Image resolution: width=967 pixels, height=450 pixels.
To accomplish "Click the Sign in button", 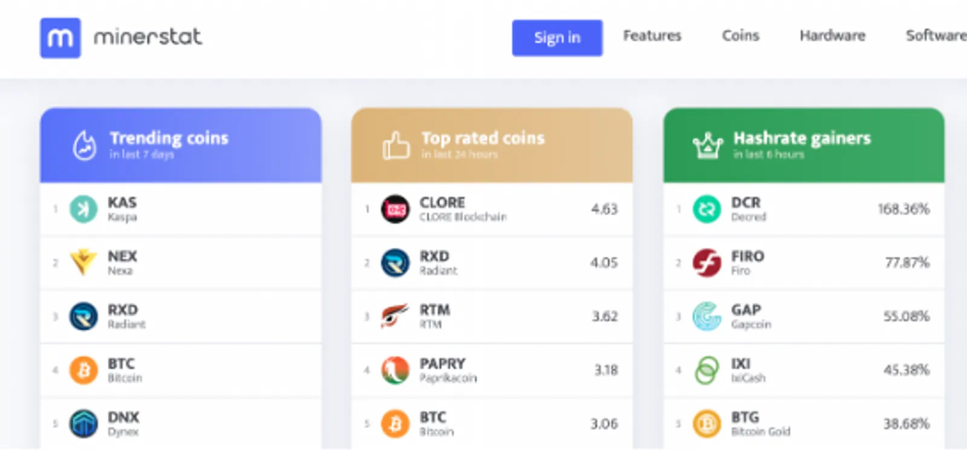I will pos(557,37).
